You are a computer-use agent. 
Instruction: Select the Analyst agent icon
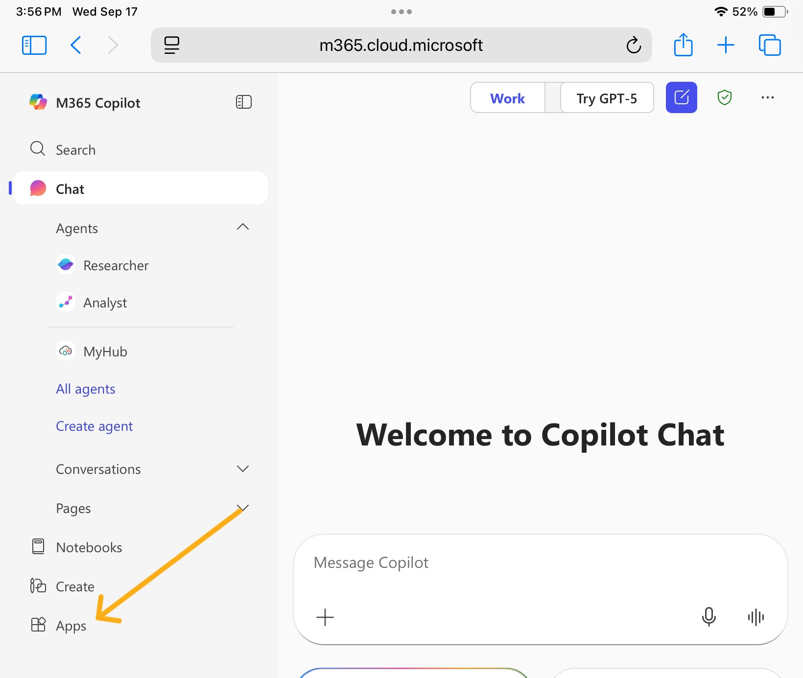pyautogui.click(x=66, y=302)
